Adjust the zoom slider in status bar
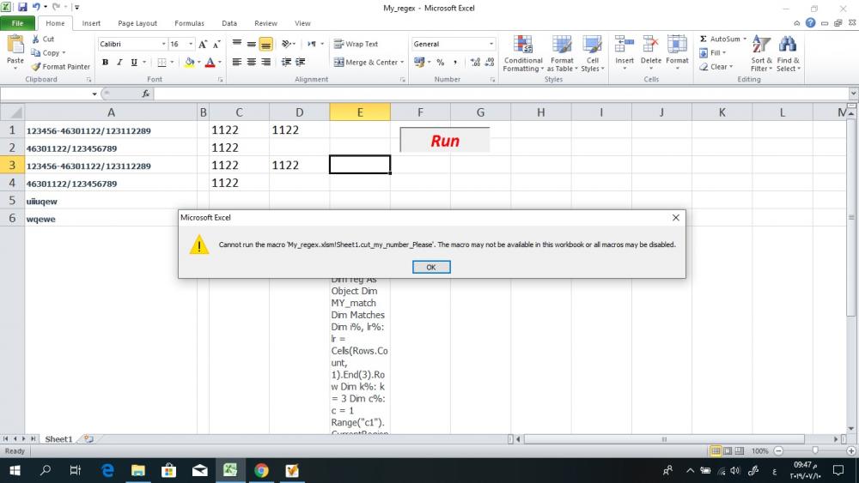The image size is (859, 483). (x=815, y=450)
